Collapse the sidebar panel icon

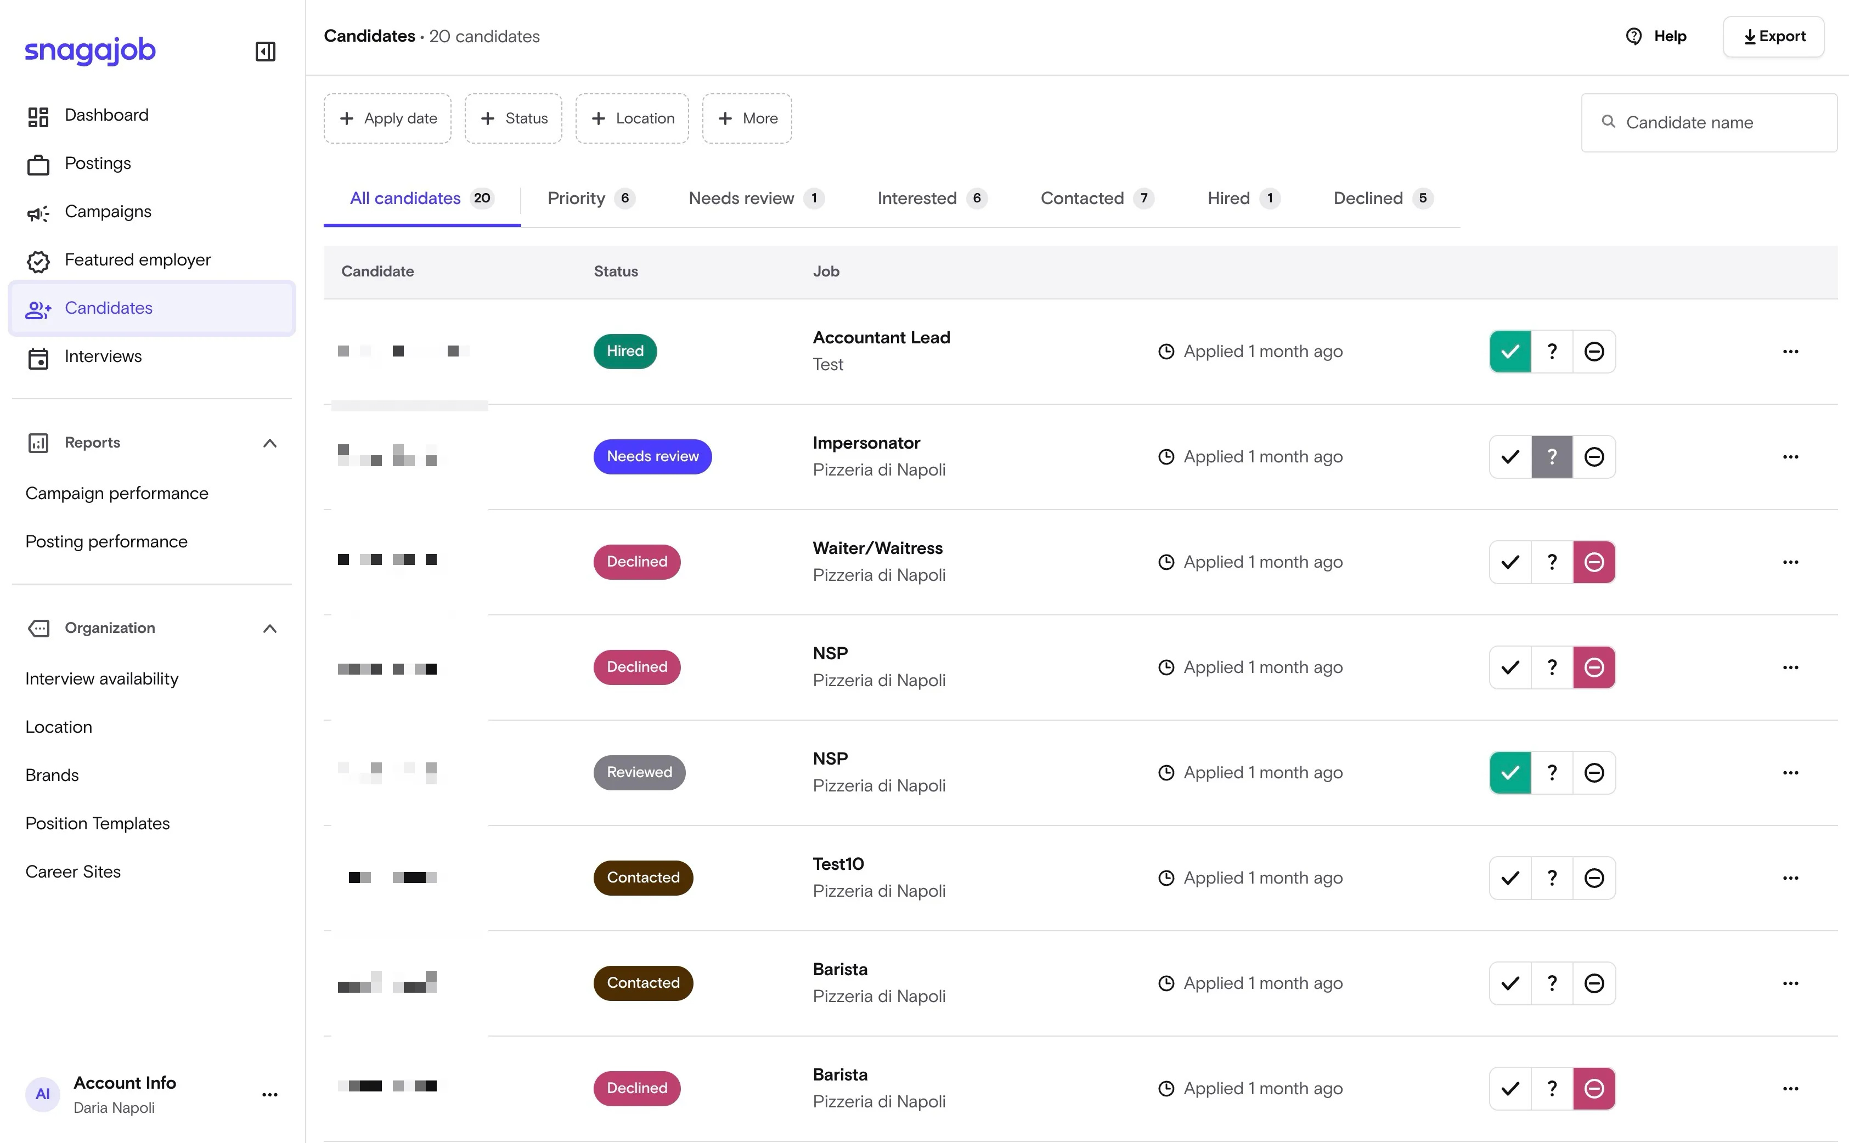[266, 50]
